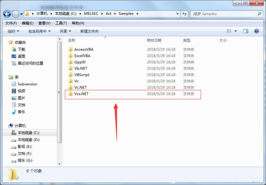
Task: Open Subversion library in sidebar
Action: [x=27, y=84]
